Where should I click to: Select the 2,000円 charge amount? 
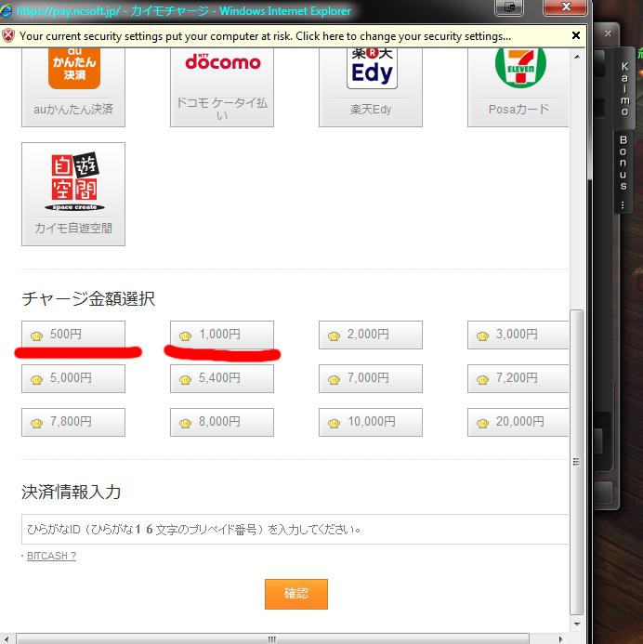tap(371, 335)
